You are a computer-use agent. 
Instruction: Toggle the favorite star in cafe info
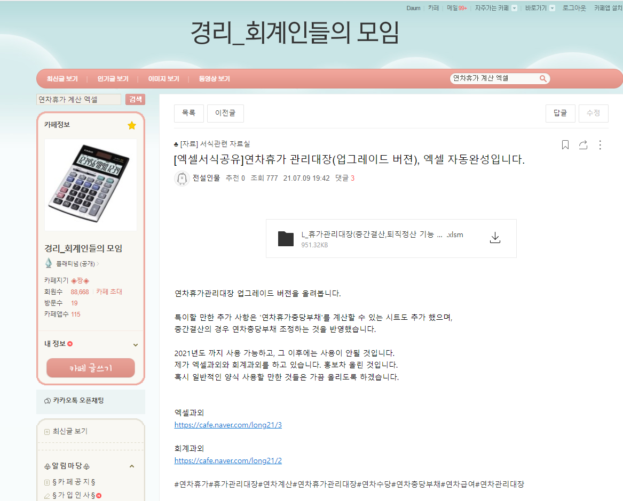click(132, 125)
